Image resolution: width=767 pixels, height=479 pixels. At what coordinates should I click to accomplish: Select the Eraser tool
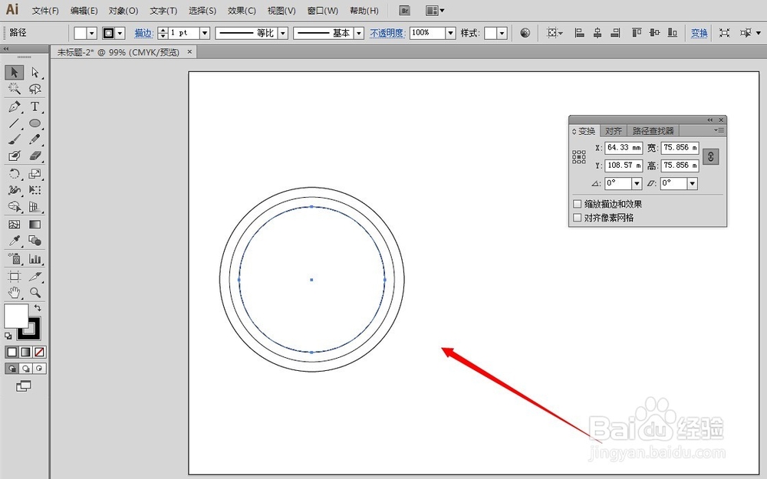coord(35,156)
